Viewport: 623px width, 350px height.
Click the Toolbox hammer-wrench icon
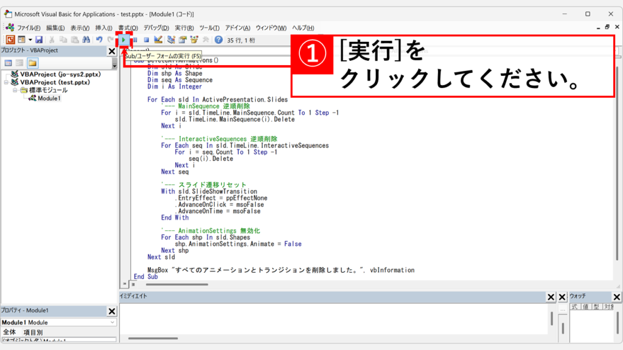tap(206, 39)
